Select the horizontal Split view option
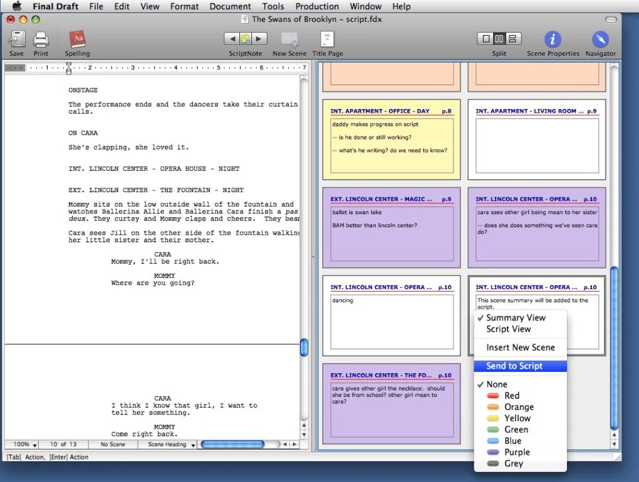 (512, 39)
